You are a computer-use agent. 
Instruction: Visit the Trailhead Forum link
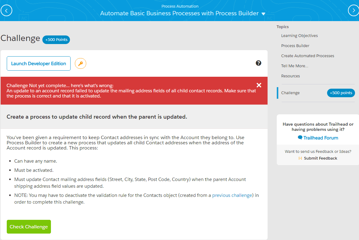coord(320,138)
